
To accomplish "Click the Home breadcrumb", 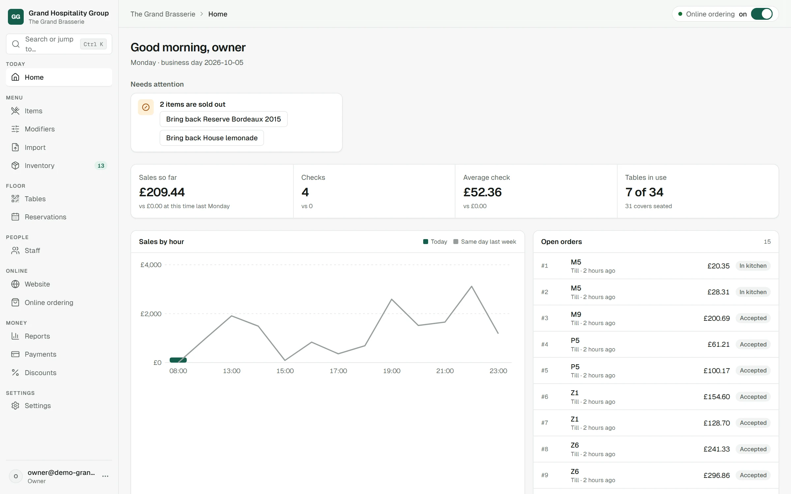I will [x=218, y=14].
